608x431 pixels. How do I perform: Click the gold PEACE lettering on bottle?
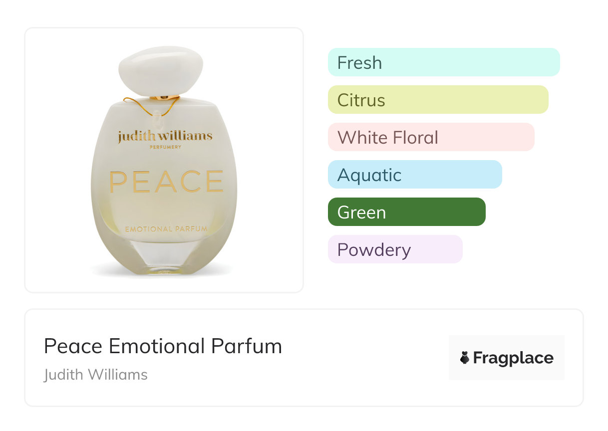coord(166,182)
